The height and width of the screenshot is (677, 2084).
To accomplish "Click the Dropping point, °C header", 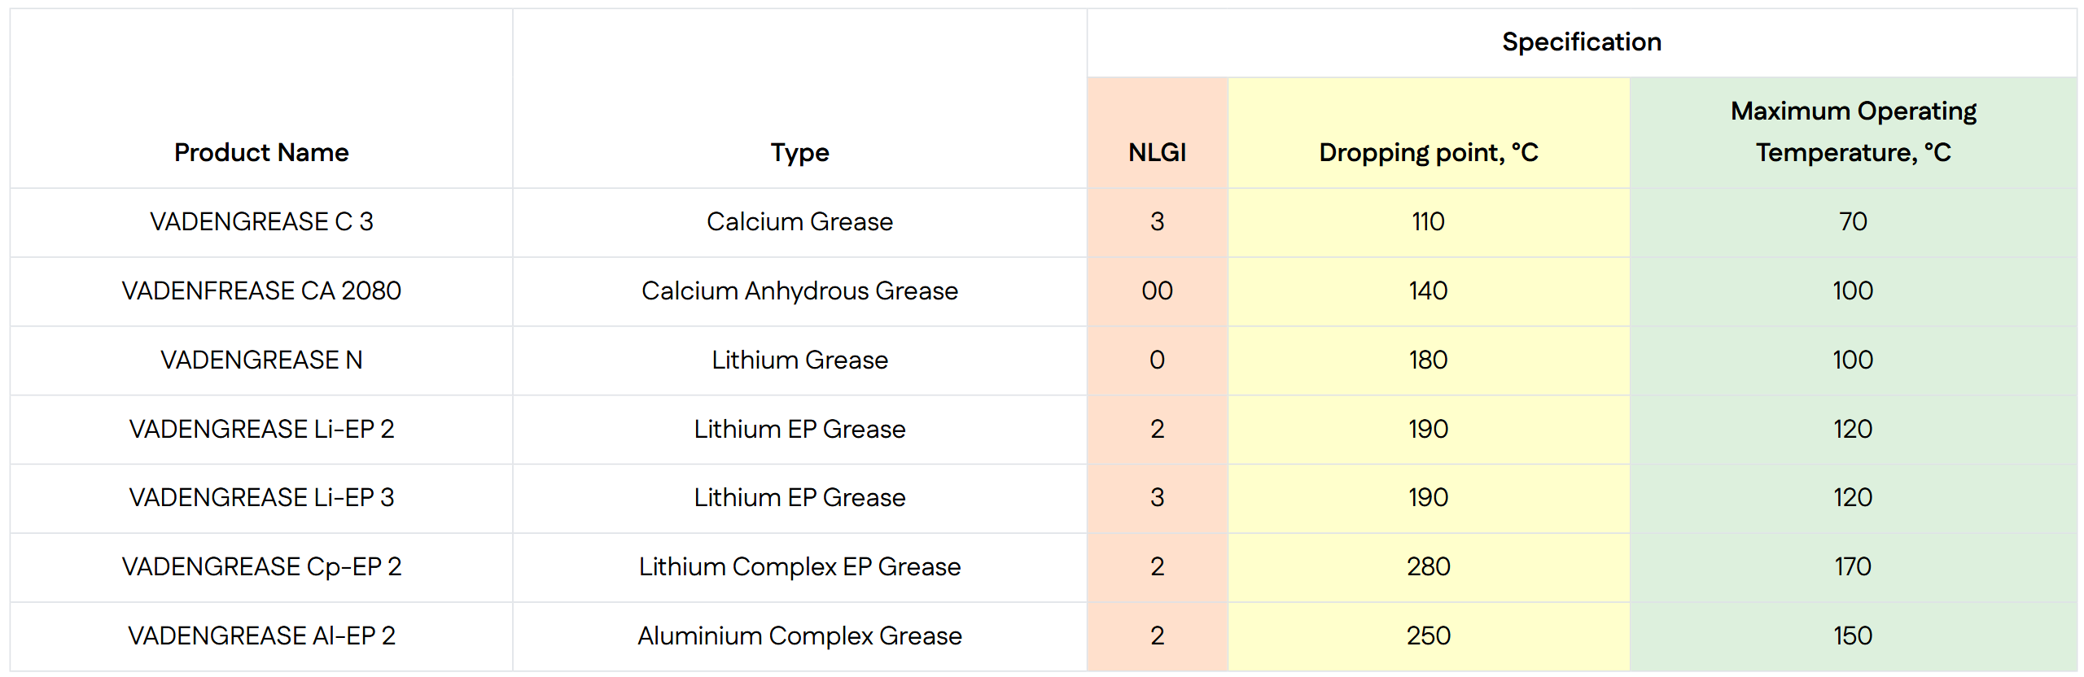I will pos(1428,152).
